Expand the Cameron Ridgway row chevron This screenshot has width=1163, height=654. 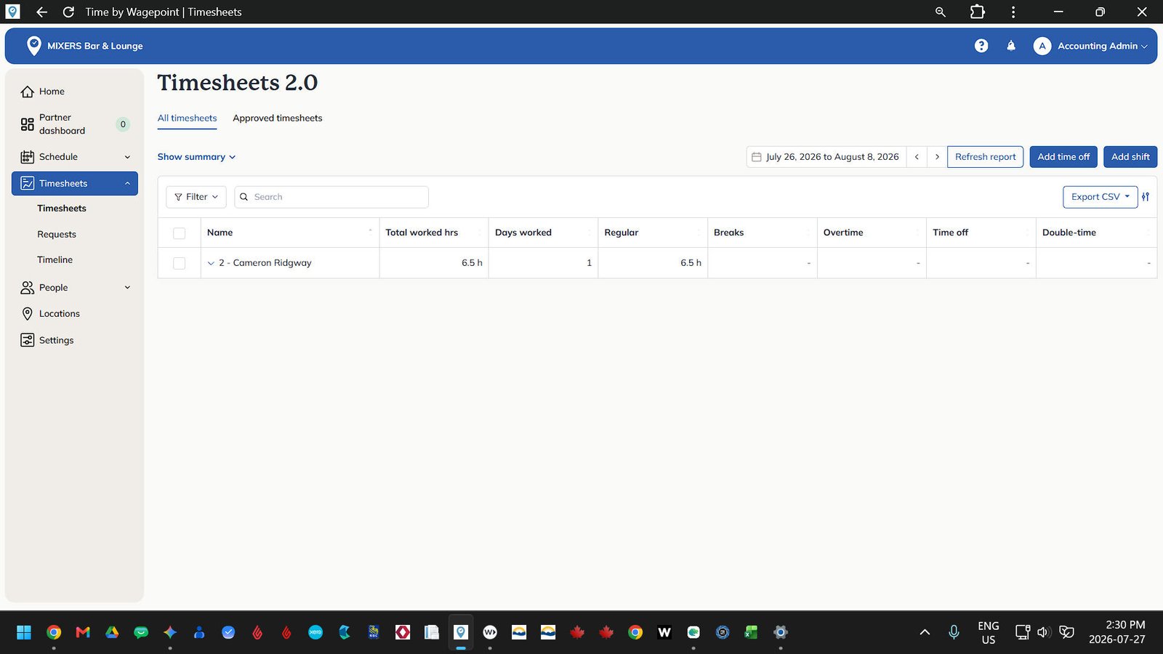click(211, 263)
